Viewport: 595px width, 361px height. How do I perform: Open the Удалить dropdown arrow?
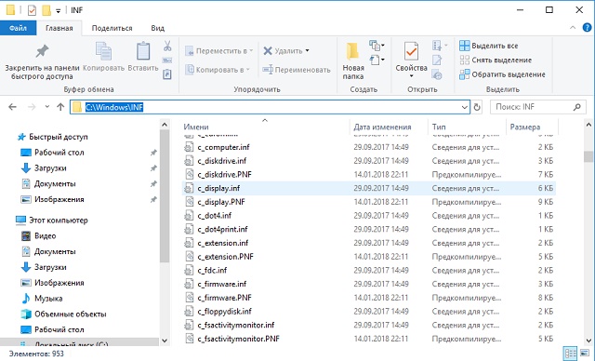pos(308,50)
